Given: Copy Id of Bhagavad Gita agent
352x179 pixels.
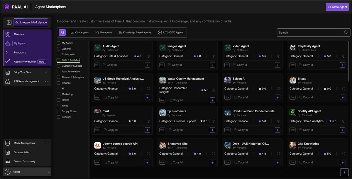Looking at the screenshot, I should (x=176, y=162).
